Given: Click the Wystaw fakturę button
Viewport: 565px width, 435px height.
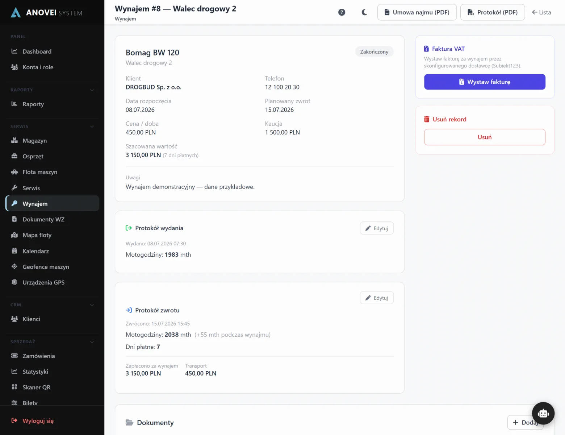Looking at the screenshot, I should point(485,82).
